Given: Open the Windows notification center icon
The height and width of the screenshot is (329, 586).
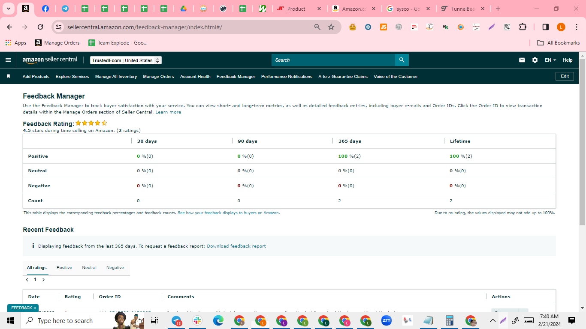Looking at the screenshot, I should click(x=572, y=320).
